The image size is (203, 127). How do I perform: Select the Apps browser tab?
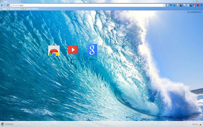coord(10,2)
